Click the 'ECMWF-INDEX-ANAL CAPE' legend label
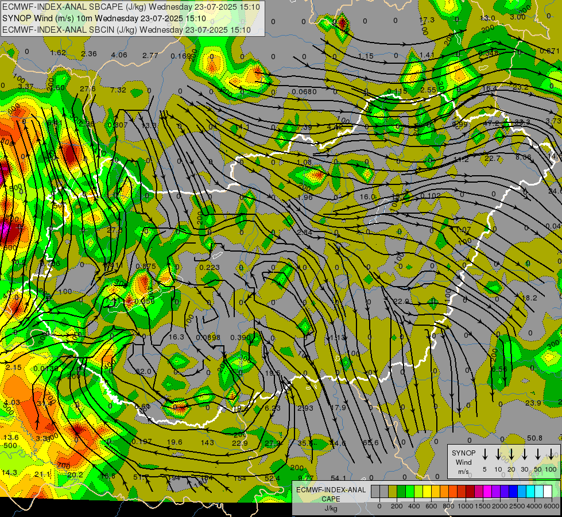The width and height of the screenshot is (562, 517). (x=331, y=494)
